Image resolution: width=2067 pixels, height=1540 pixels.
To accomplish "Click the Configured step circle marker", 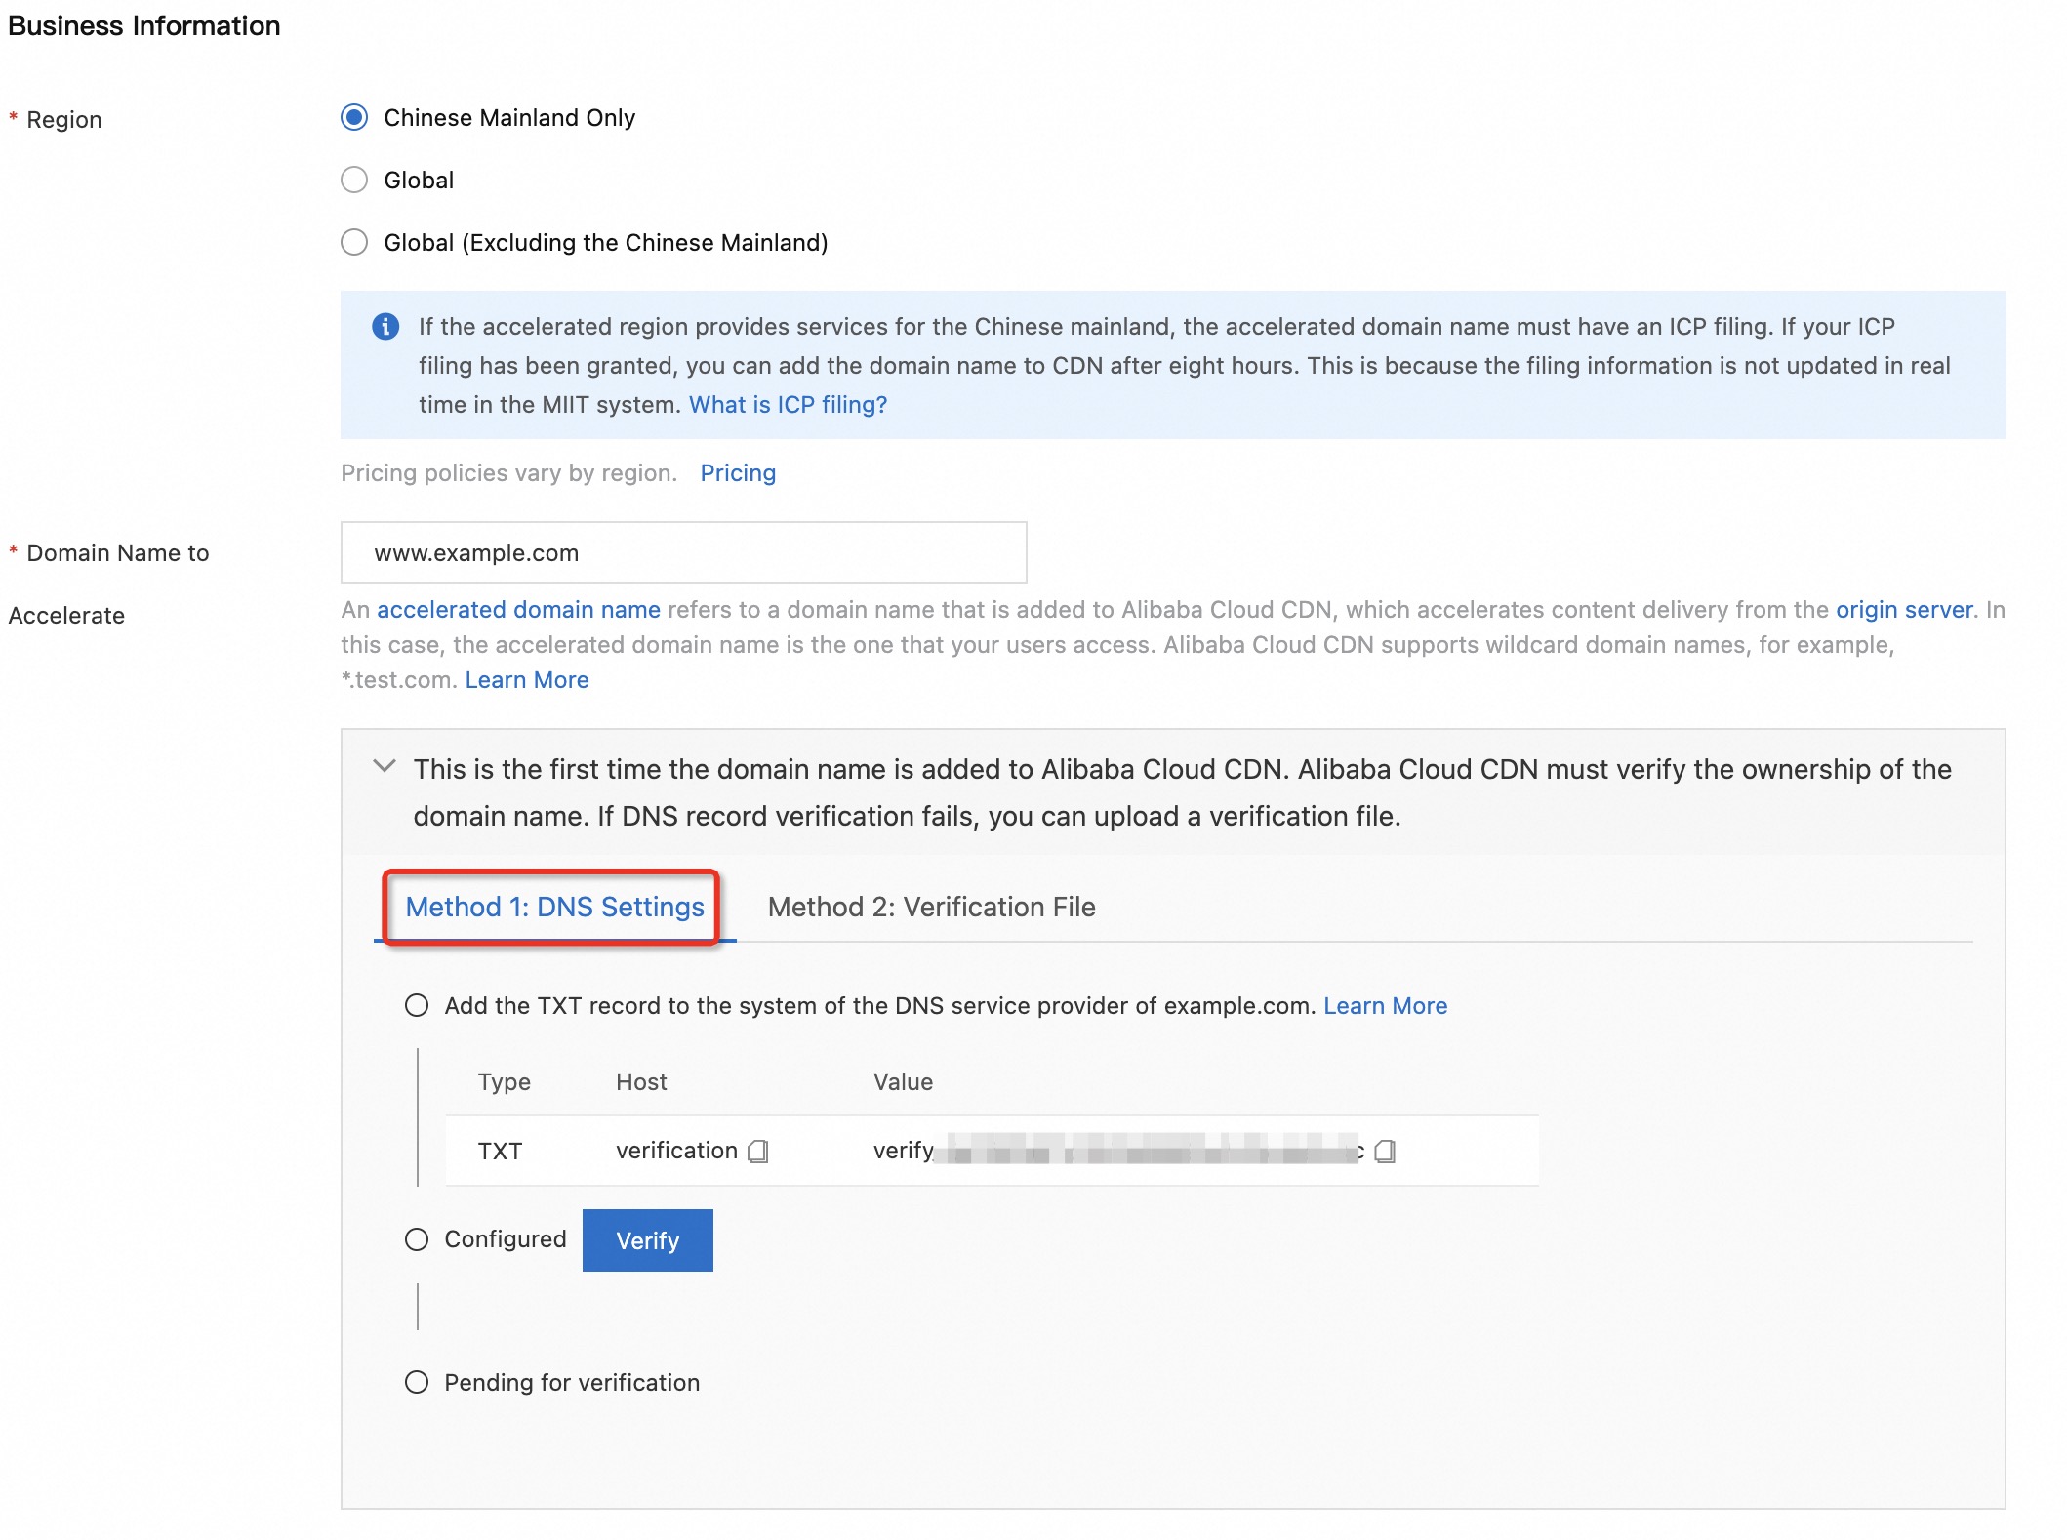I will click(417, 1239).
